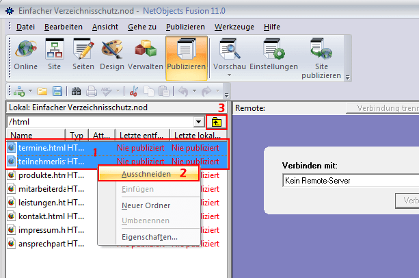Select the termine.html file name

point(42,148)
